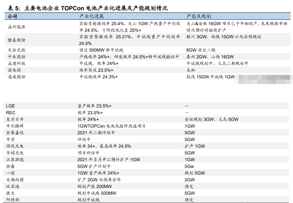
Task: Click '规划 5GW' cell in 一道 row
Action: 195,173
